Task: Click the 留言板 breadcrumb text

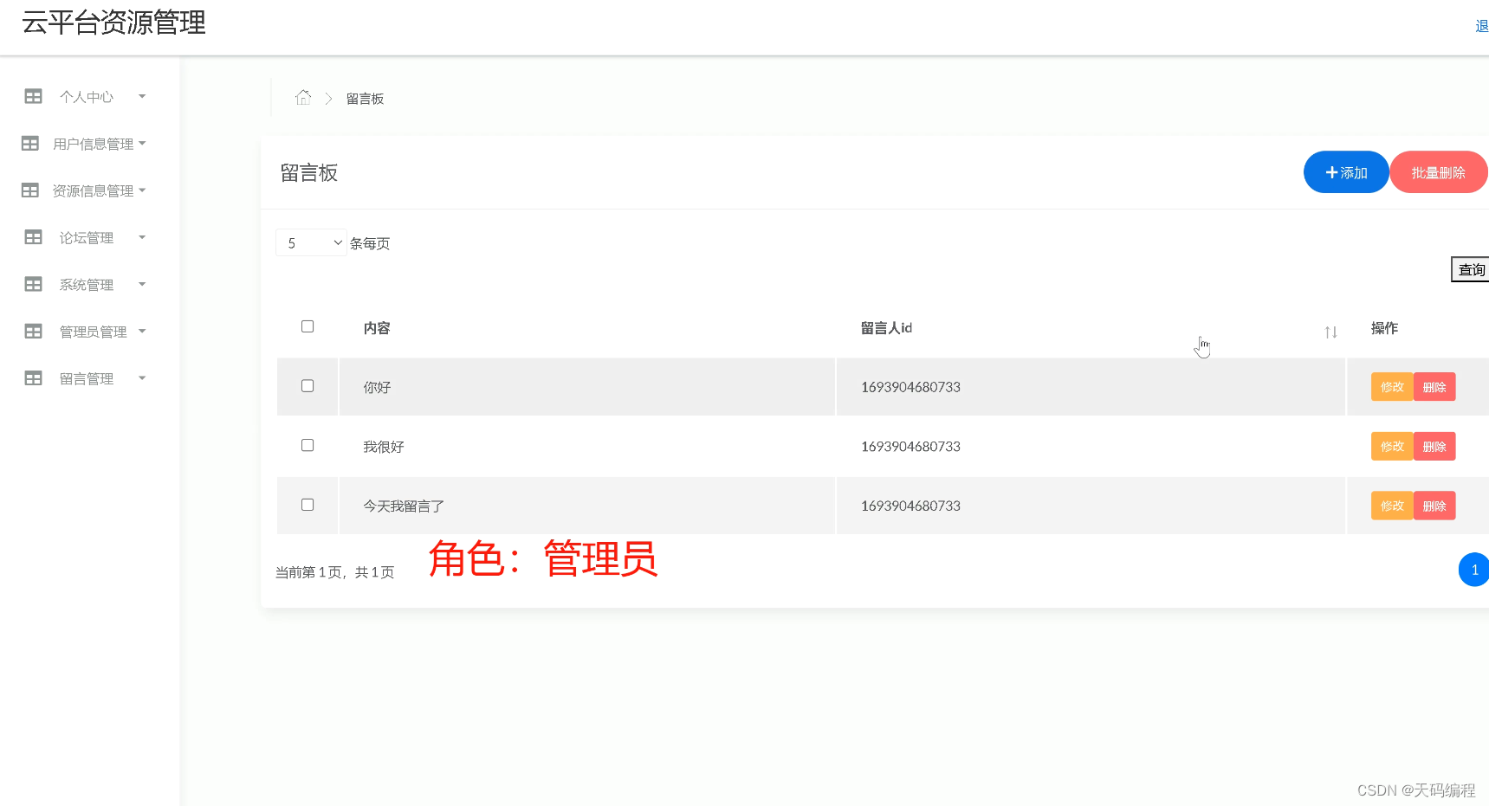Action: [365, 99]
